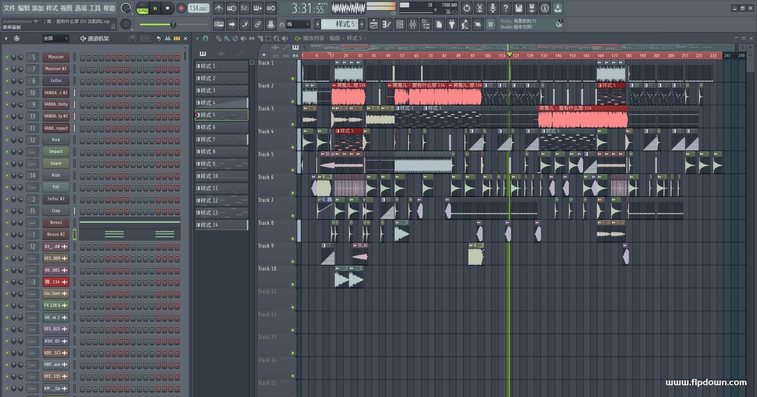Open the 添加 menu
Viewport: 757px width, 397px height.
[x=37, y=8]
